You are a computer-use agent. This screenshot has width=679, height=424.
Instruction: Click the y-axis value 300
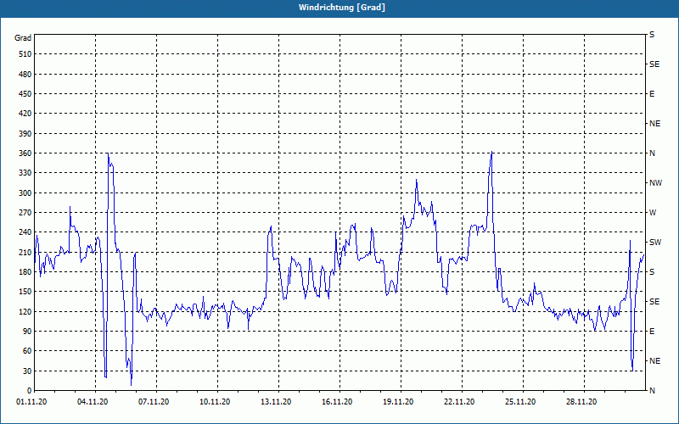(x=25, y=193)
